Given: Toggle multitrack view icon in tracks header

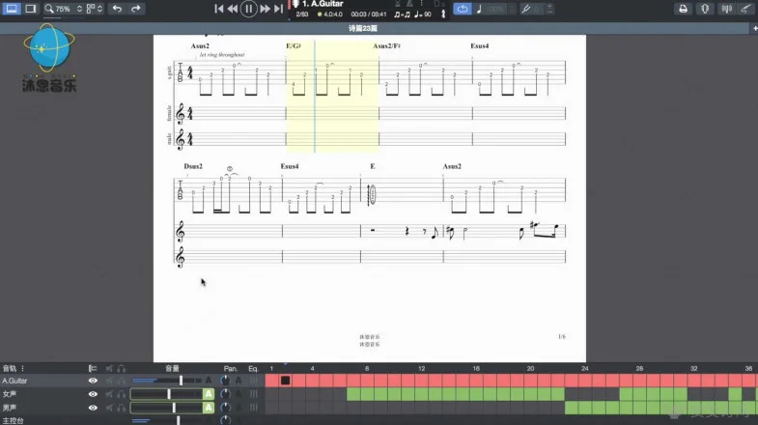Looking at the screenshot, I should 93,368.
